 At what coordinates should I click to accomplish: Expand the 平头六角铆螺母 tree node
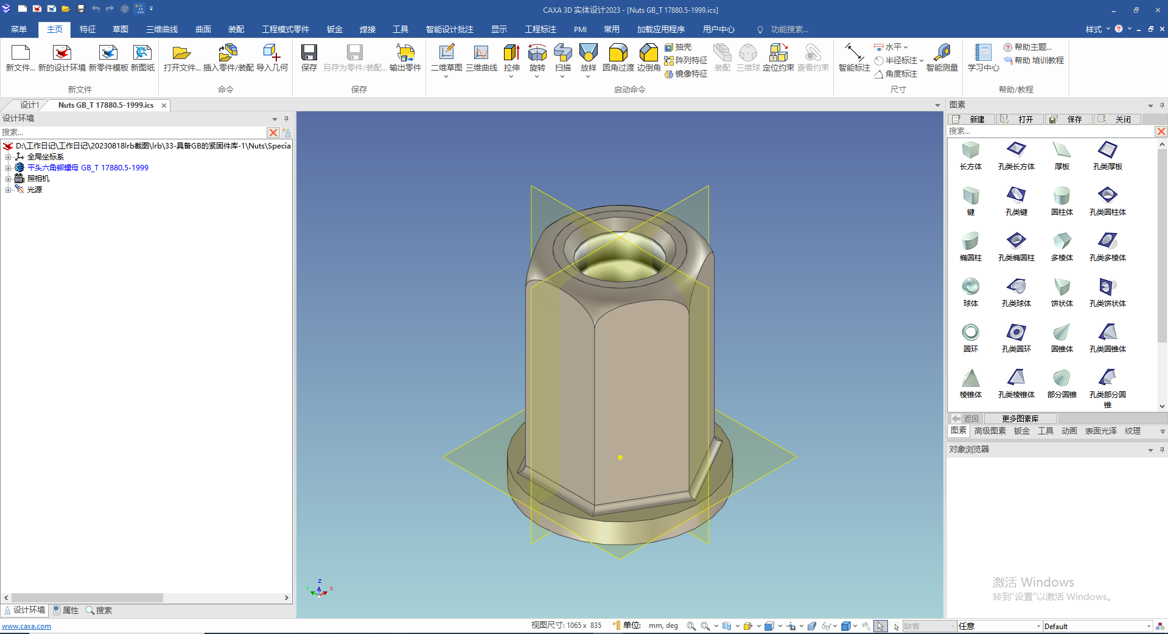[9, 168]
